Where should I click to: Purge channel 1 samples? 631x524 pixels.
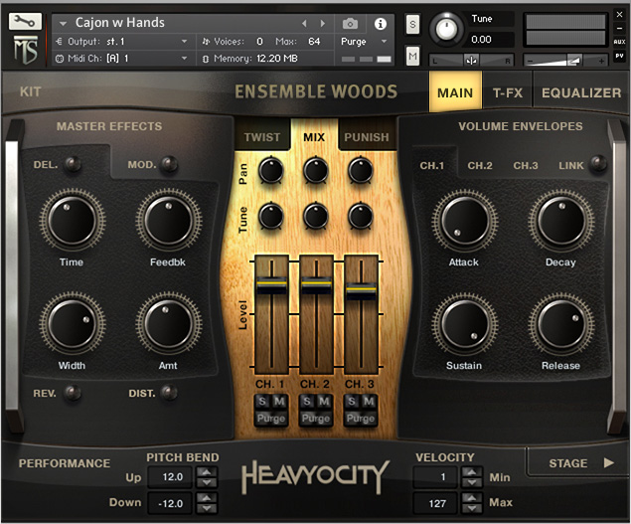[271, 419]
